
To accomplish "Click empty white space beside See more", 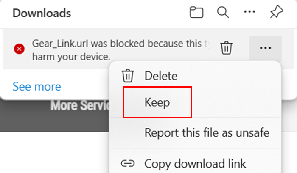I will tap(85, 87).
